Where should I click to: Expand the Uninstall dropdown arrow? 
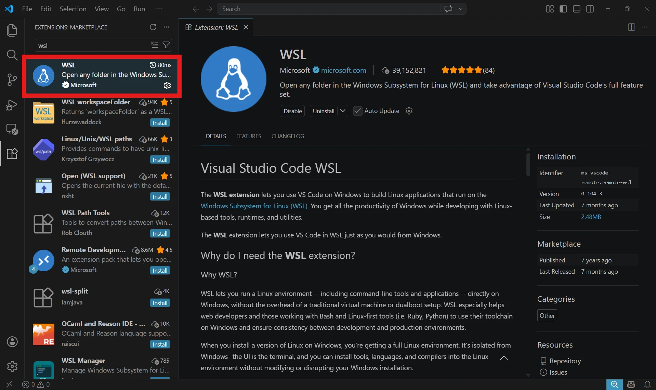pos(343,111)
